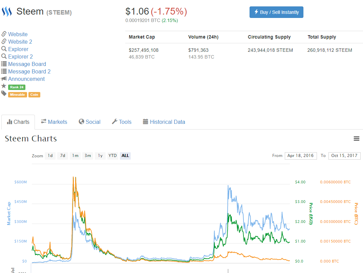363x273 pixels.
Task: Click the Price (BTC) axis label
Action: pos(356,213)
